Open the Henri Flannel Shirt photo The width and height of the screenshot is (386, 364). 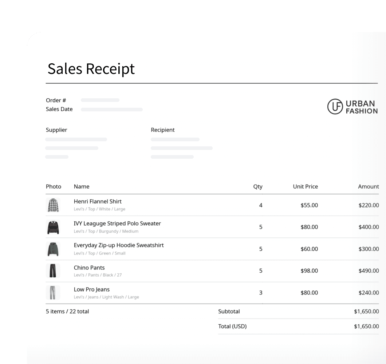pyautogui.click(x=53, y=205)
